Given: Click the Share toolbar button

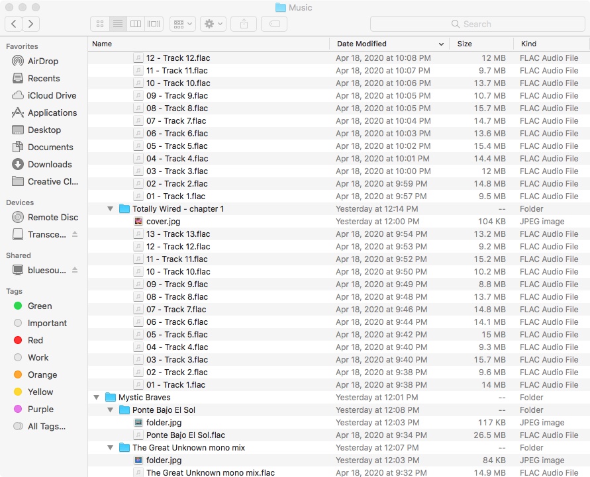Looking at the screenshot, I should click(244, 24).
